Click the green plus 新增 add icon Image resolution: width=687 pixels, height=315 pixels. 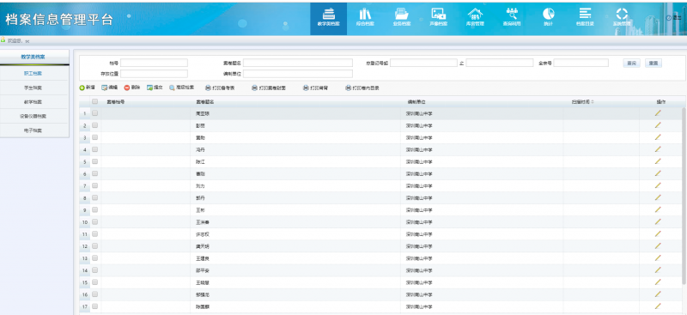(x=82, y=88)
